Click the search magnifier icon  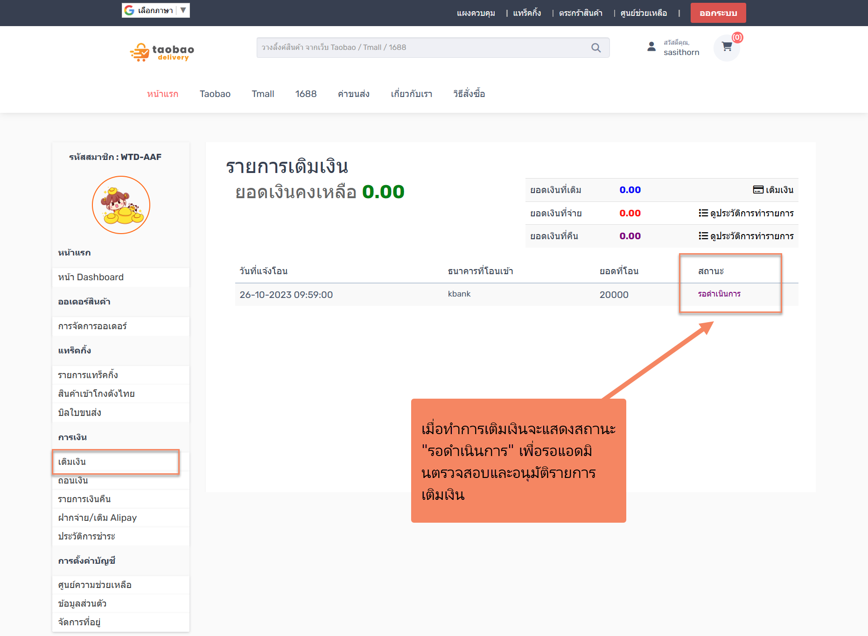[x=596, y=48]
